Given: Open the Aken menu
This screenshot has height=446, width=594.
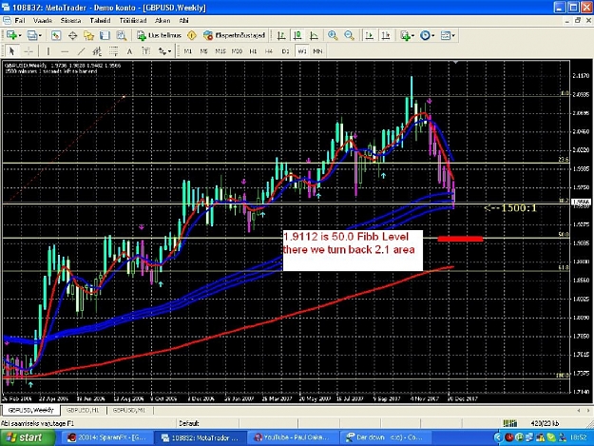Looking at the screenshot, I should tap(163, 21).
